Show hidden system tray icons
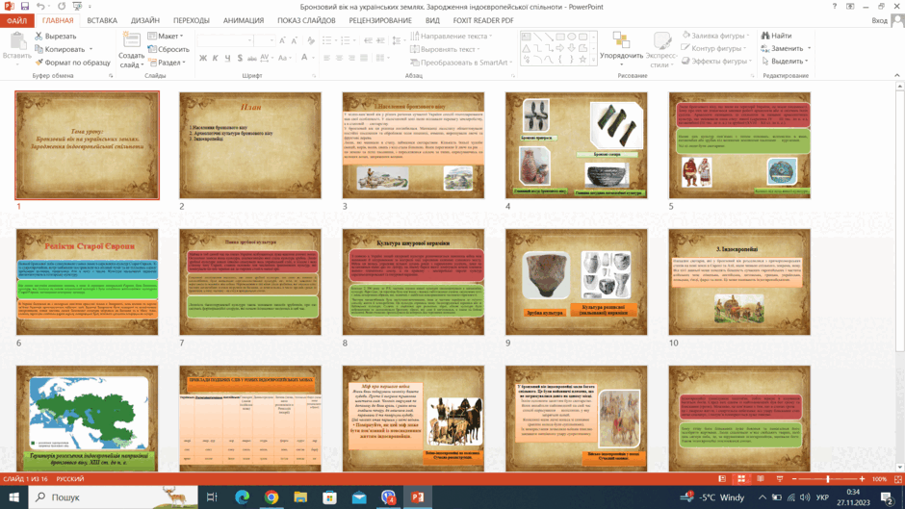Viewport: 905px width, 509px height. click(762, 496)
